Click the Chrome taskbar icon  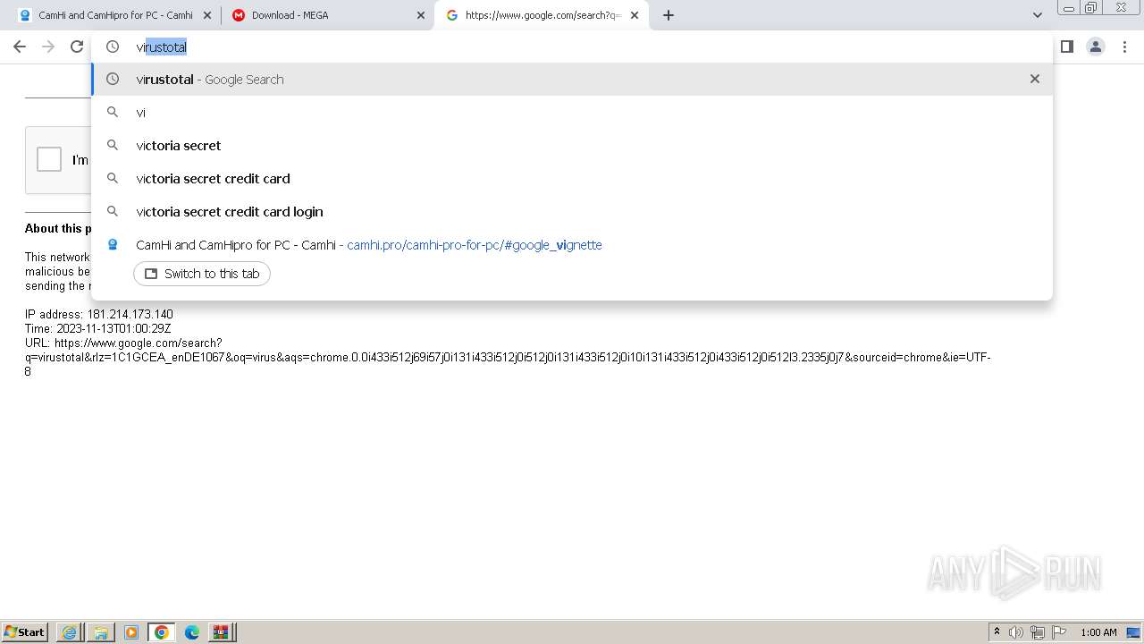point(161,632)
